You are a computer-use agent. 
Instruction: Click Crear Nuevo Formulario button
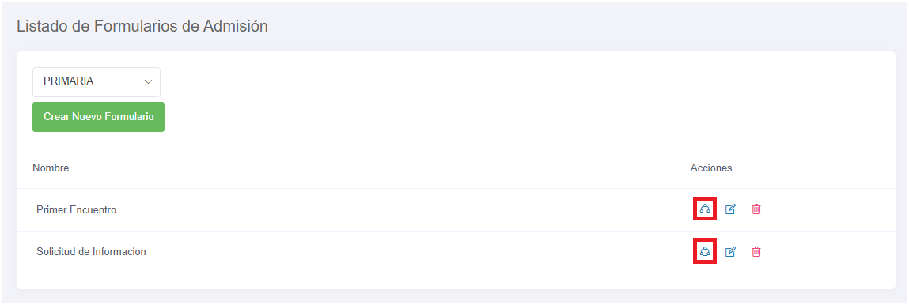point(99,117)
